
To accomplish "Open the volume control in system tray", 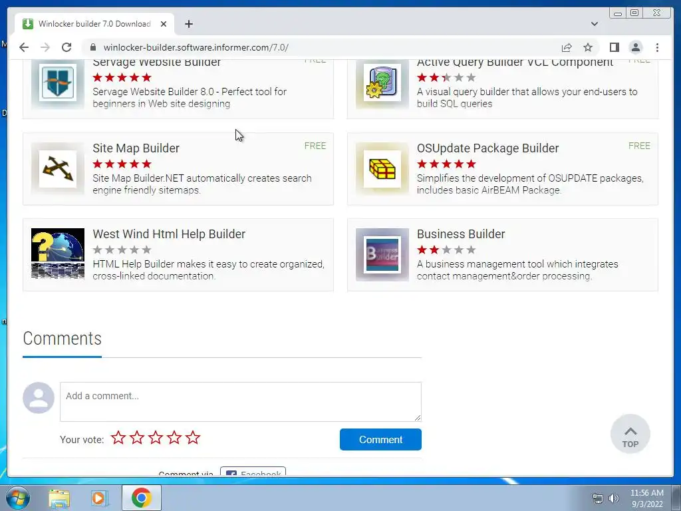I will click(x=613, y=498).
